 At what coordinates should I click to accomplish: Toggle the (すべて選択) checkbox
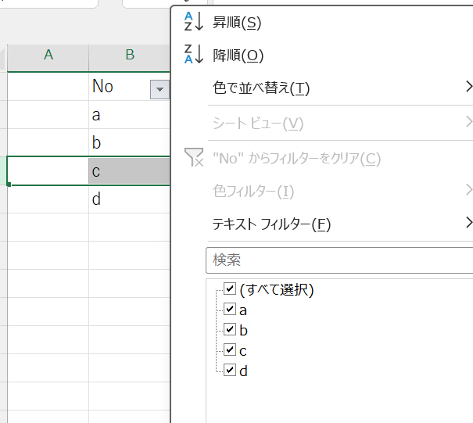pyautogui.click(x=230, y=289)
